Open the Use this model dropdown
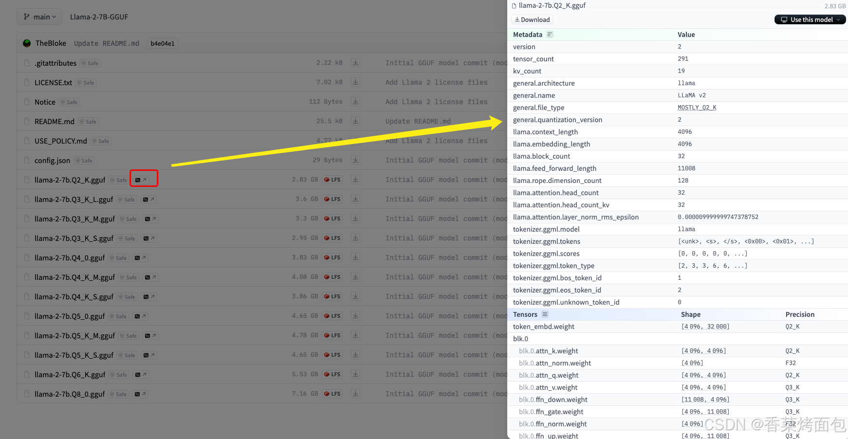The width and height of the screenshot is (848, 439). tap(810, 19)
